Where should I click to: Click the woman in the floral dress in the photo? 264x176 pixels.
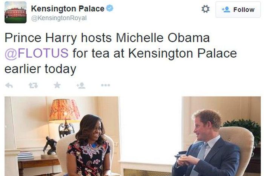89,145
